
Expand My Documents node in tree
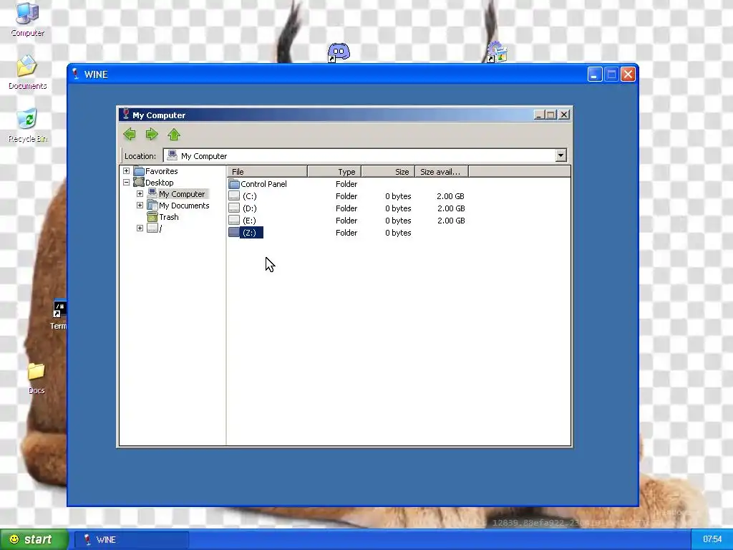(x=140, y=206)
